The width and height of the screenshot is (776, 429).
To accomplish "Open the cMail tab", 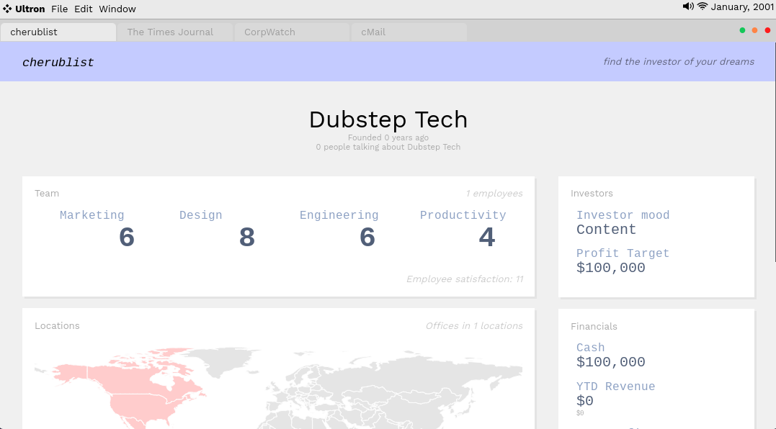I will click(x=373, y=32).
